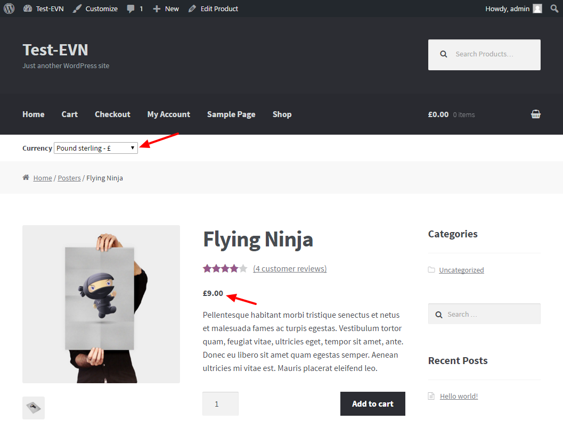563x429 pixels.
Task: Go to Home in the navigation
Action: (x=34, y=114)
